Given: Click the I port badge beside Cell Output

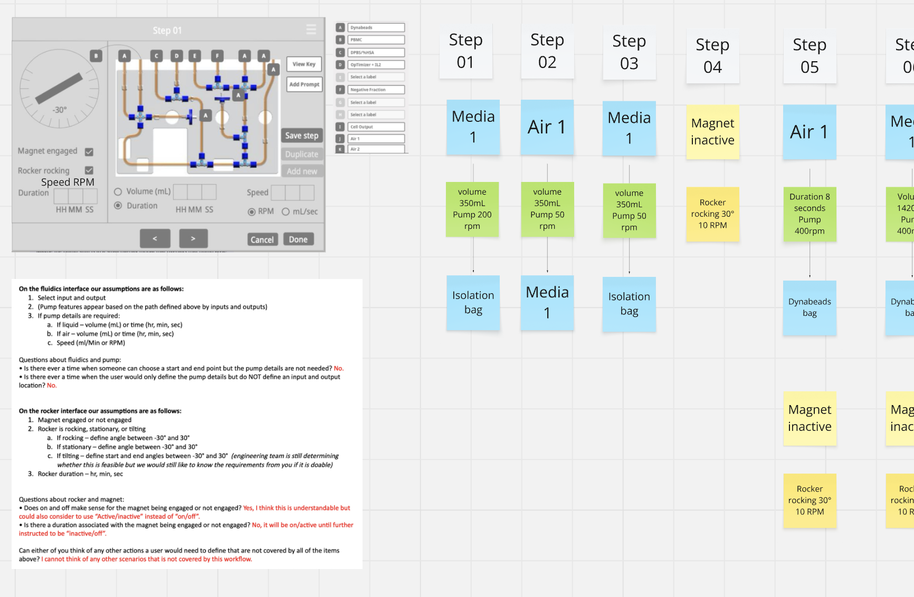Looking at the screenshot, I should click(x=341, y=127).
